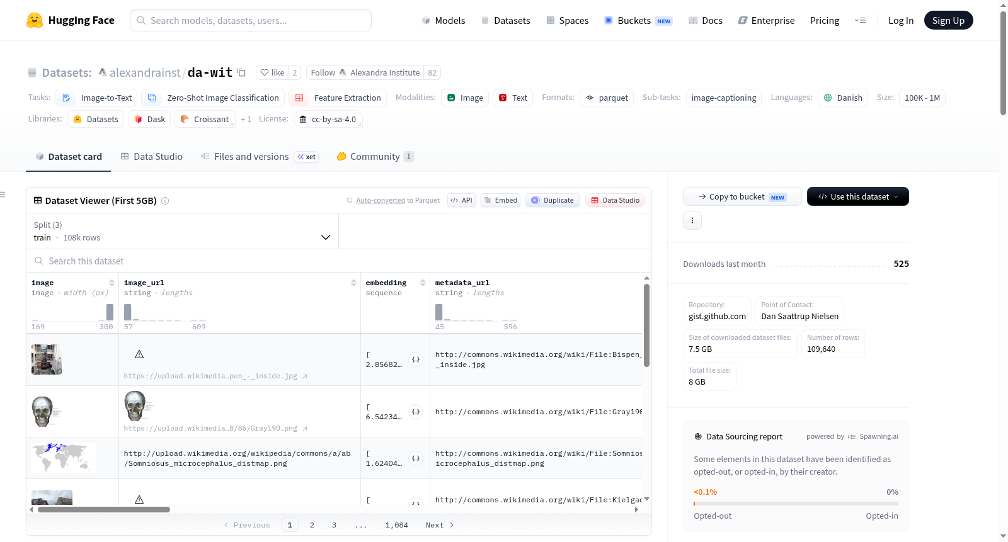Expand the +1 more libraries indicator
The image size is (1008, 542).
(x=246, y=119)
